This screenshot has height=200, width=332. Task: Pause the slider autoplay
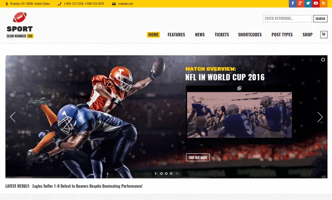[x=177, y=174]
